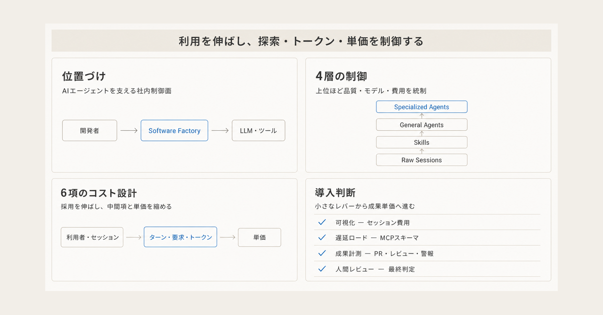This screenshot has width=603, height=315.
Task: Select the Specialized Agents layer box
Action: pos(422,107)
